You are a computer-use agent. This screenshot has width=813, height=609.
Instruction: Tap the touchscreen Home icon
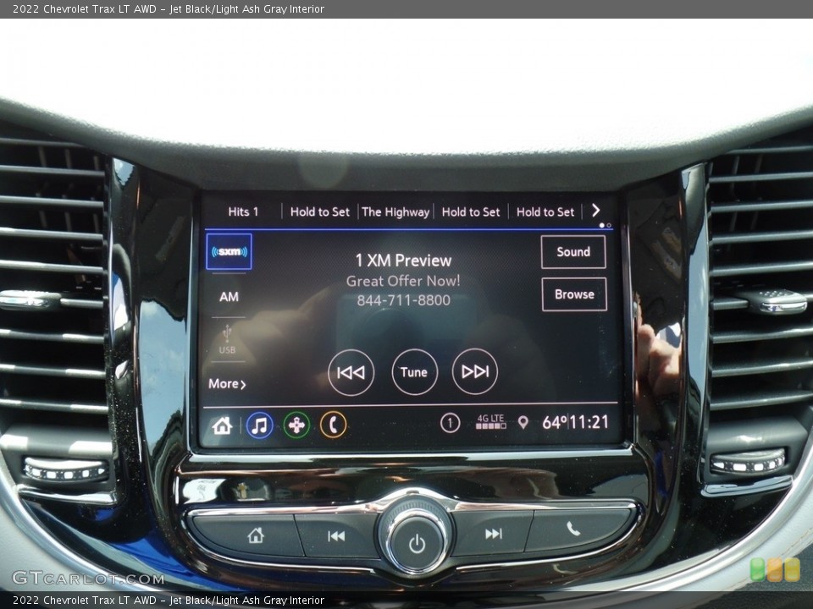(x=222, y=425)
